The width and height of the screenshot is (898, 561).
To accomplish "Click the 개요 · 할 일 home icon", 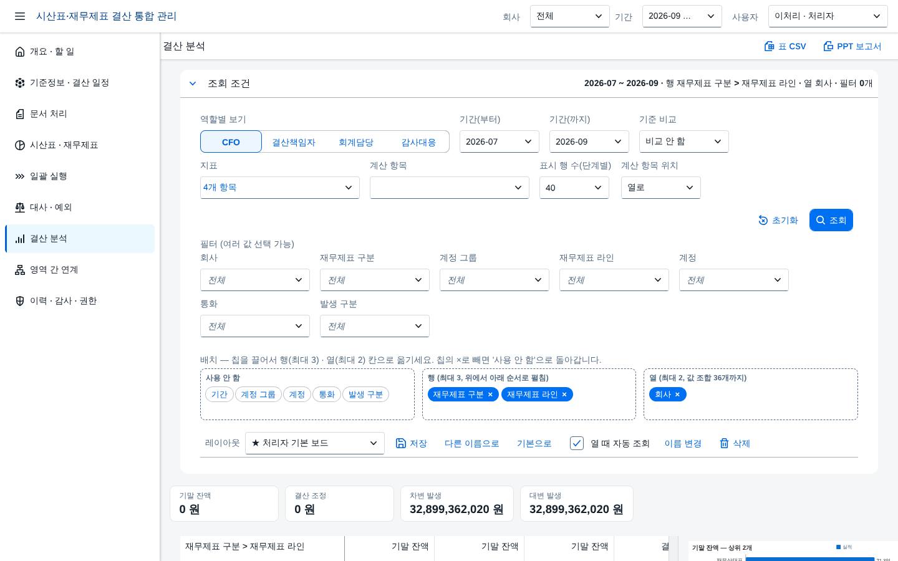I will pos(20,52).
